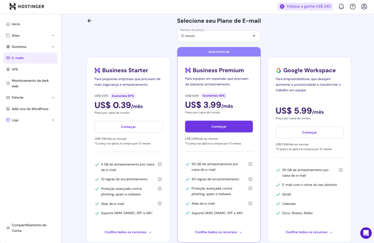Click the account sharing people icon
374x243 pixels.
(8, 228)
